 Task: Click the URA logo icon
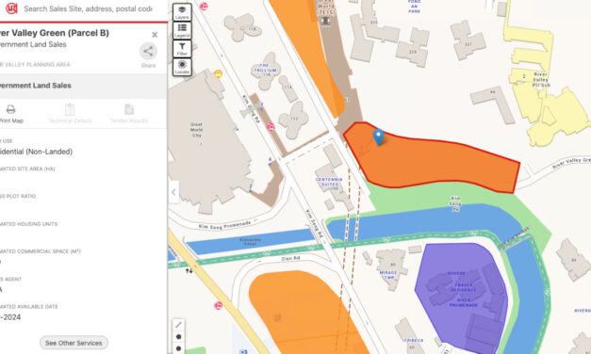tap(11, 8)
